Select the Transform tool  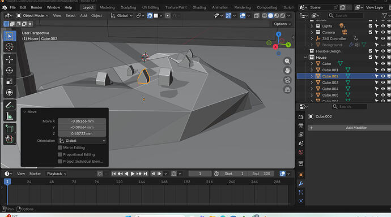[10, 93]
